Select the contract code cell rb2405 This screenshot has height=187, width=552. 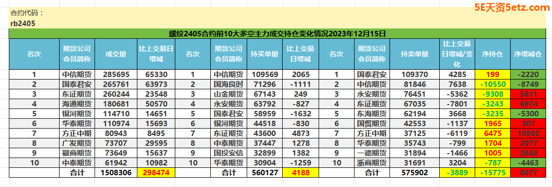[23, 24]
